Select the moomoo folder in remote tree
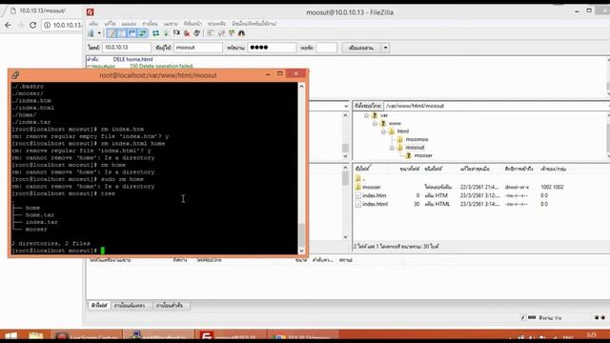Image resolution: width=610 pixels, height=343 pixels. tap(417, 139)
